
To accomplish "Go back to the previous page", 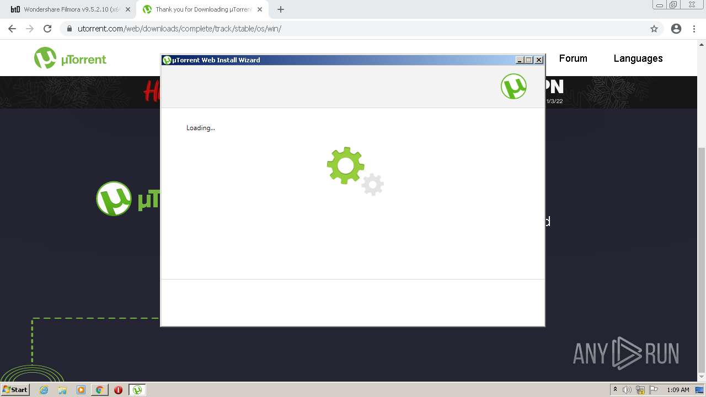I will coord(12,29).
